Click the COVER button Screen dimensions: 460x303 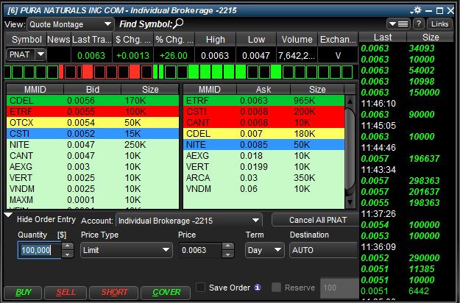pyautogui.click(x=166, y=292)
